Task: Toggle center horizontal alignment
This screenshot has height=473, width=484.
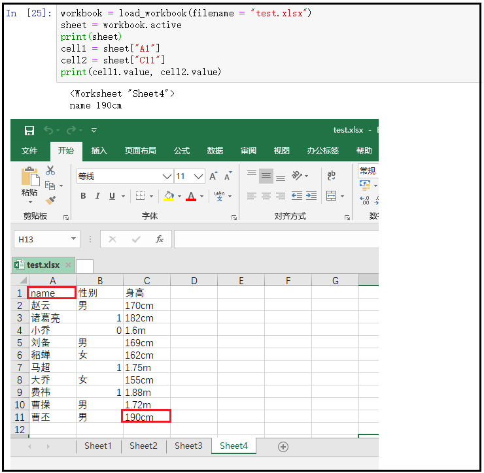Action: pos(266,196)
